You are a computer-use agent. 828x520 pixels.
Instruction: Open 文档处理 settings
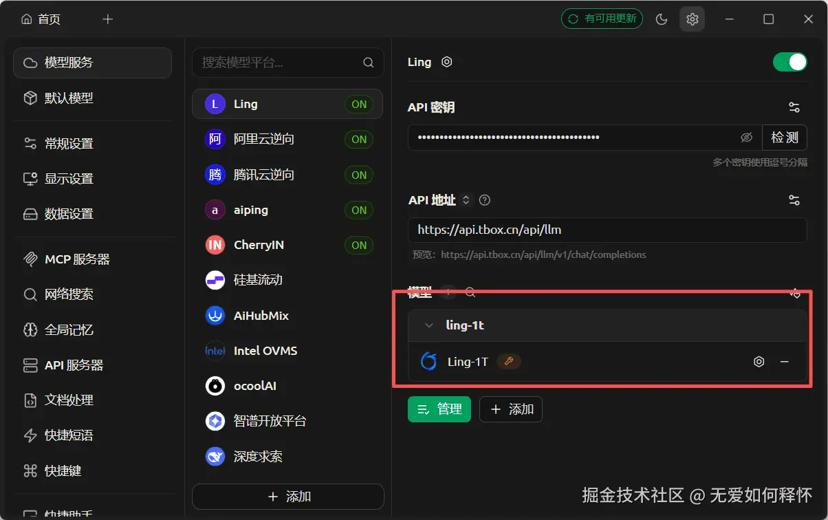pyautogui.click(x=93, y=400)
